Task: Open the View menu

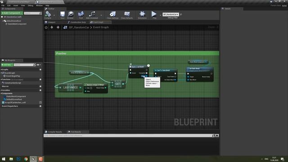Action: pyautogui.click(x=23, y=5)
